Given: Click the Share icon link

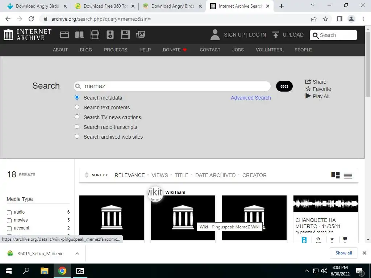Looking at the screenshot, I should point(316,82).
